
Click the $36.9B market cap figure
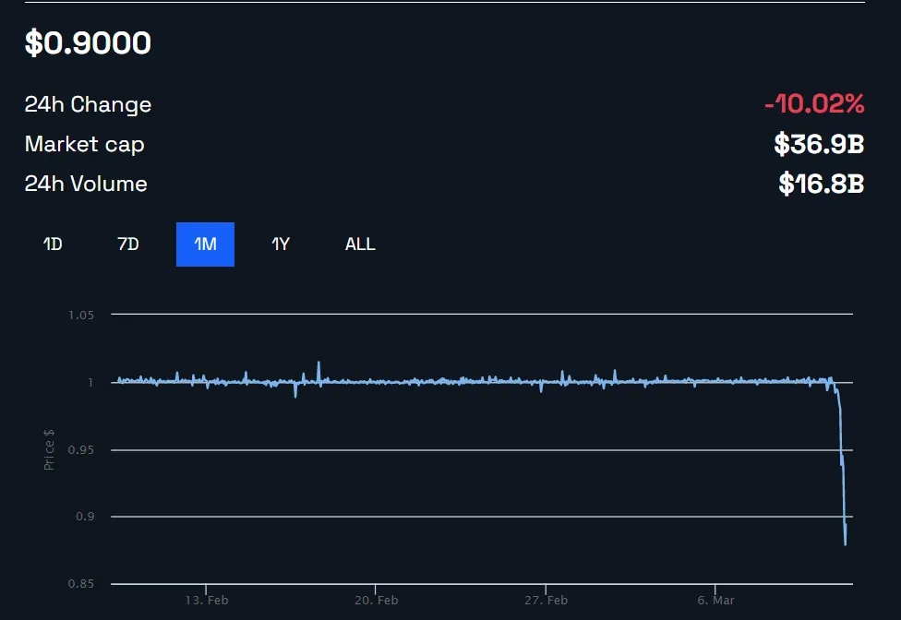pyautogui.click(x=820, y=144)
